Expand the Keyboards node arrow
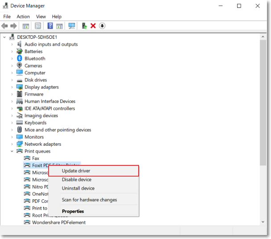Image resolution: width=271 pixels, height=239 pixels. click(12, 123)
